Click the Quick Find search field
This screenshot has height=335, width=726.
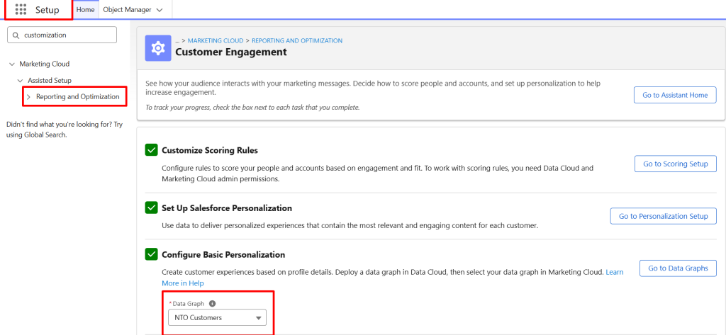62,35
